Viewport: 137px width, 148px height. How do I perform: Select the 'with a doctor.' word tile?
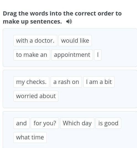(x=35, y=40)
